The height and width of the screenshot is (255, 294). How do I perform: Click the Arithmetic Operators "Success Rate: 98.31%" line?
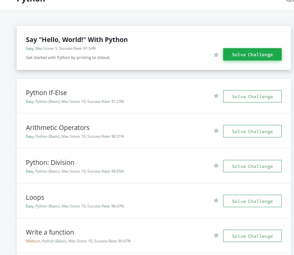75,136
